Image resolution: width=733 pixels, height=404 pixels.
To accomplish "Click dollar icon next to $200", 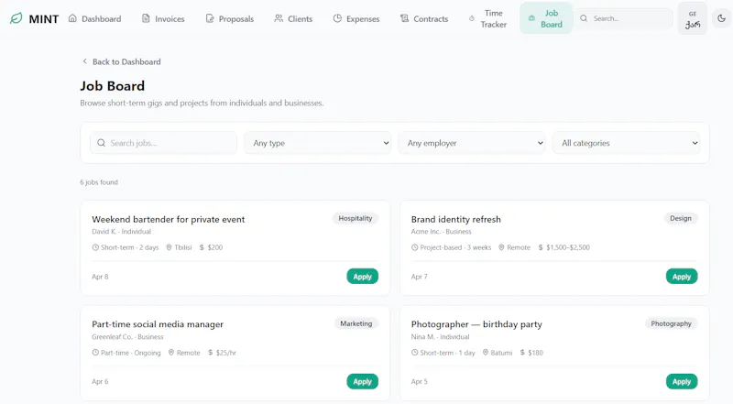I will pos(202,247).
